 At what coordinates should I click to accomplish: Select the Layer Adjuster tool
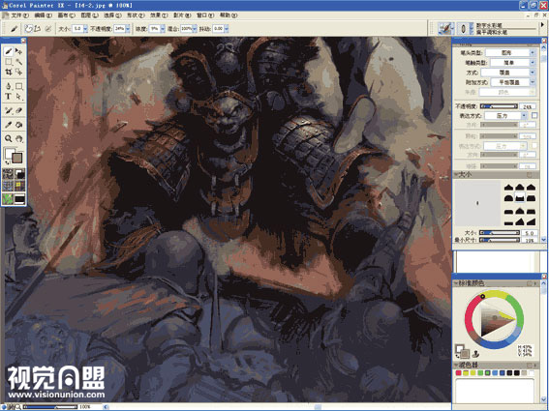19,52
